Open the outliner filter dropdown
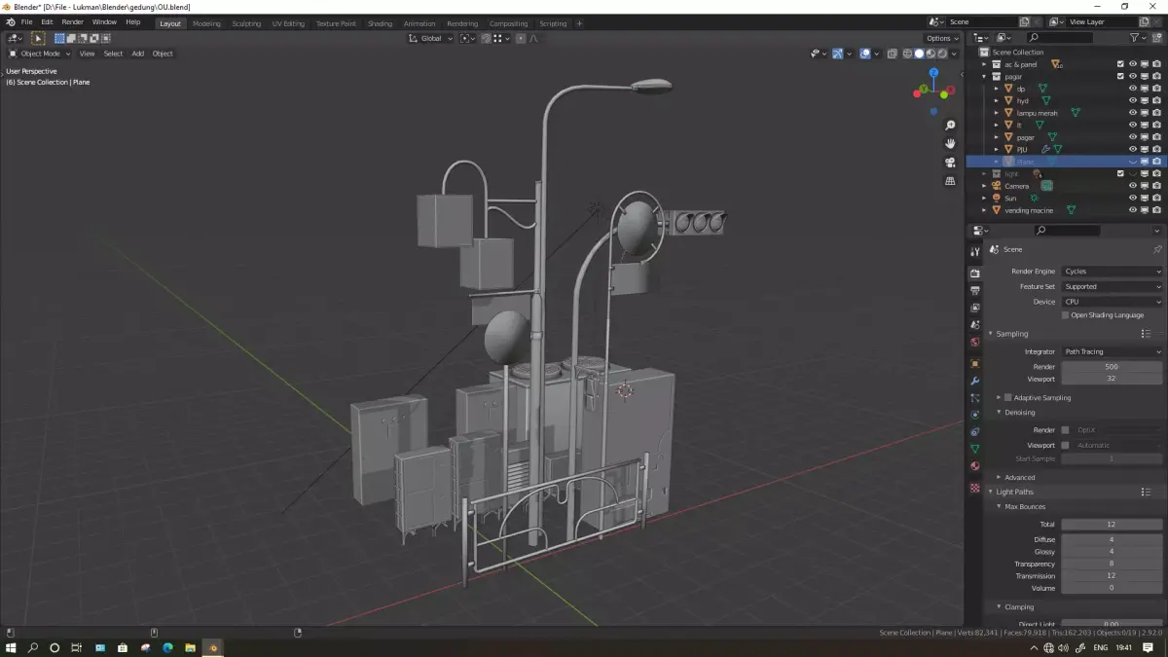The height and width of the screenshot is (657, 1168). coord(1138,38)
